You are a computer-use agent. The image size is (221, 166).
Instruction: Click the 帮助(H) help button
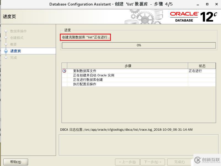pyautogui.click(x=16, y=162)
